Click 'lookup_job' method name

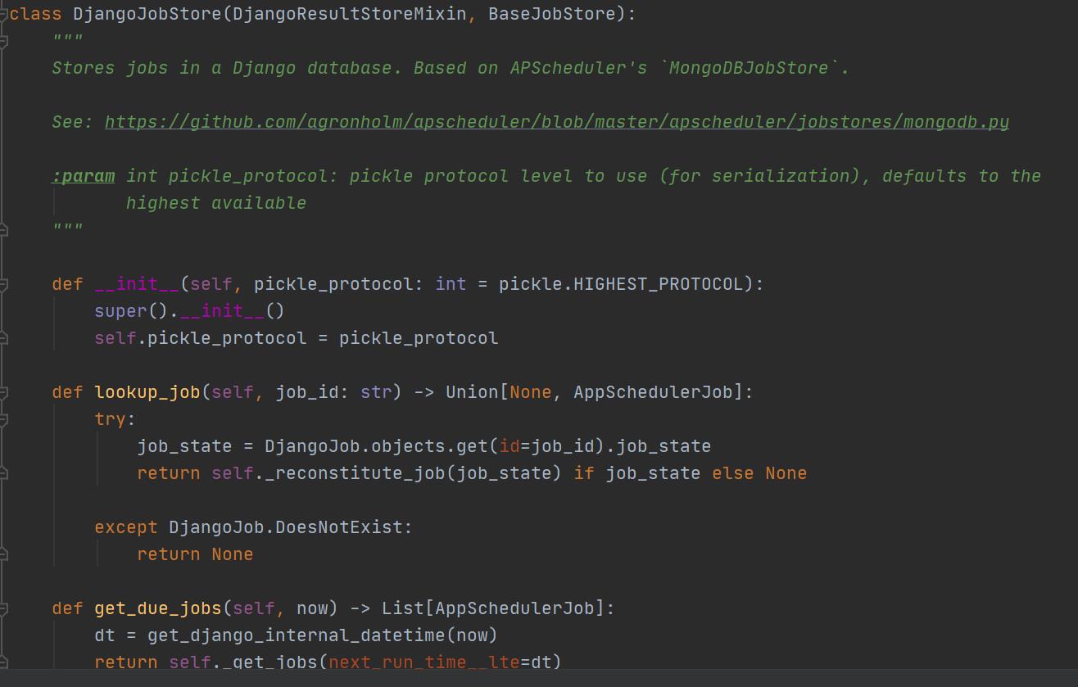[x=147, y=392]
